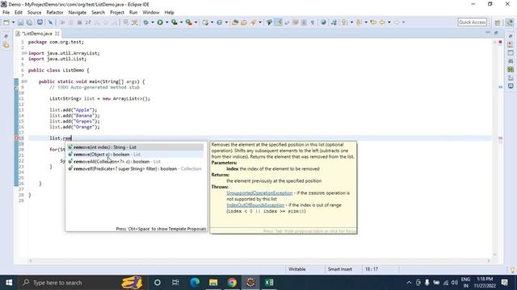Maximize the editor area button
The height and width of the screenshot is (290, 517).
(x=496, y=33)
